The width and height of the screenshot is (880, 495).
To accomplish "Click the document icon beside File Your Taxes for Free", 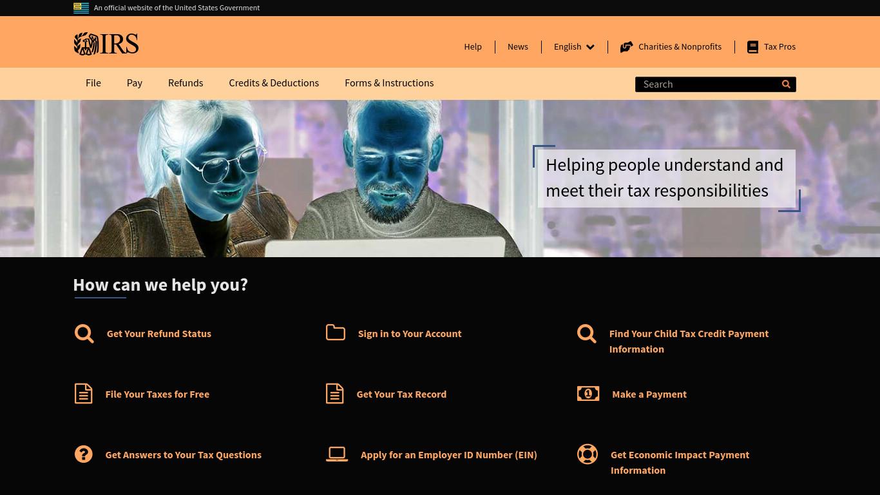I will [x=83, y=394].
